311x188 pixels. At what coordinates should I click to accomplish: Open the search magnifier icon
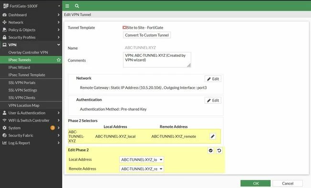[x=77, y=6]
